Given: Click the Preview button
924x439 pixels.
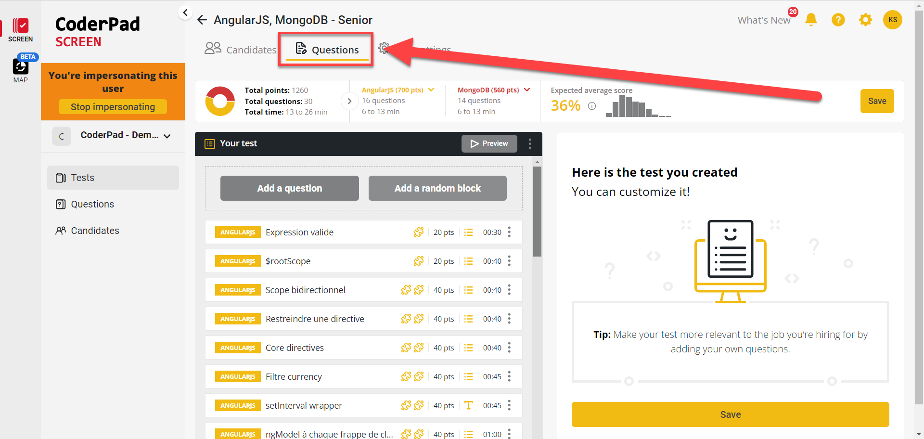Looking at the screenshot, I should (489, 143).
